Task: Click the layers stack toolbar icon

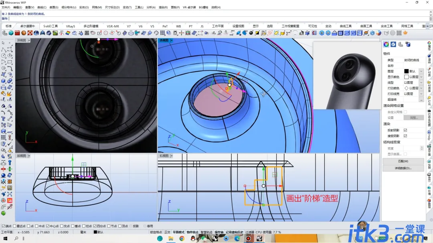Action: [x=366, y=33]
